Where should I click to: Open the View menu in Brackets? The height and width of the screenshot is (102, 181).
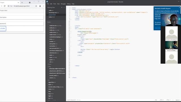click(58, 4)
